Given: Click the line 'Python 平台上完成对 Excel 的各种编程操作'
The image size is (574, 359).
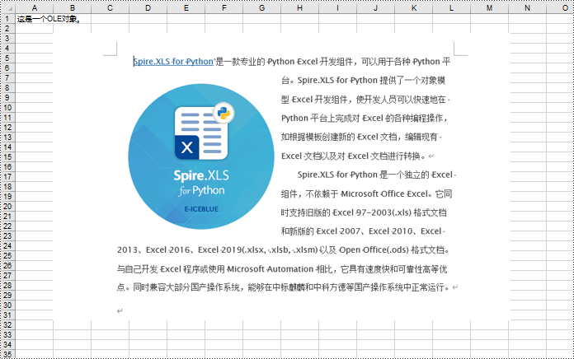Looking at the screenshot, I should point(364,118).
